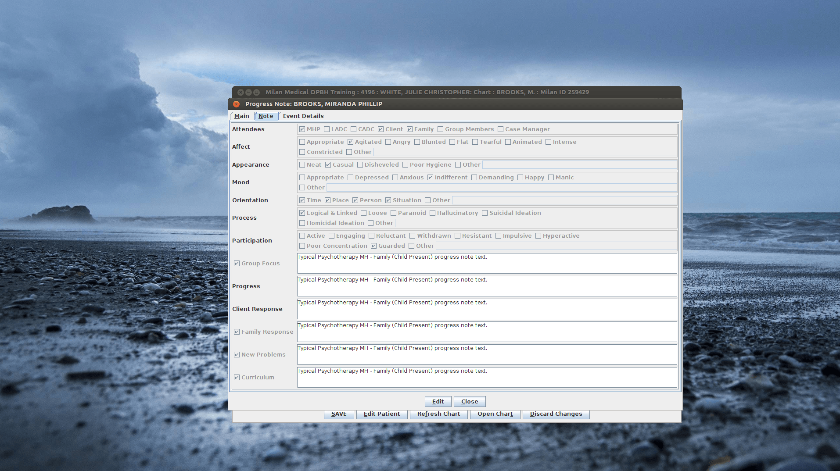Check the Intense affect checkbox
The height and width of the screenshot is (471, 840).
[548, 142]
